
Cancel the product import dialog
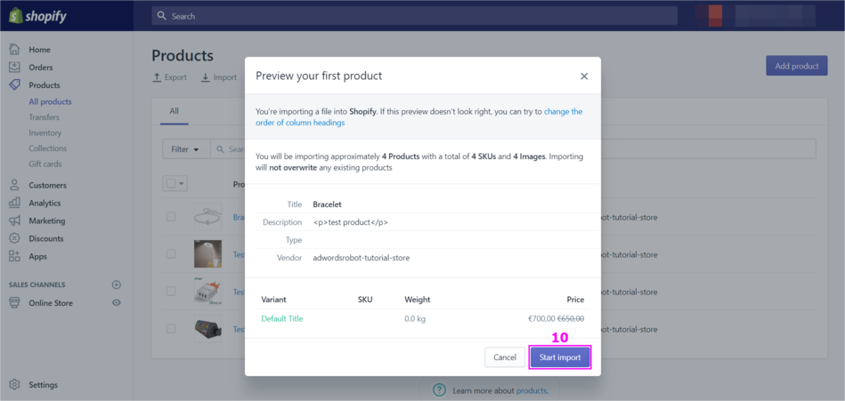[x=504, y=357]
